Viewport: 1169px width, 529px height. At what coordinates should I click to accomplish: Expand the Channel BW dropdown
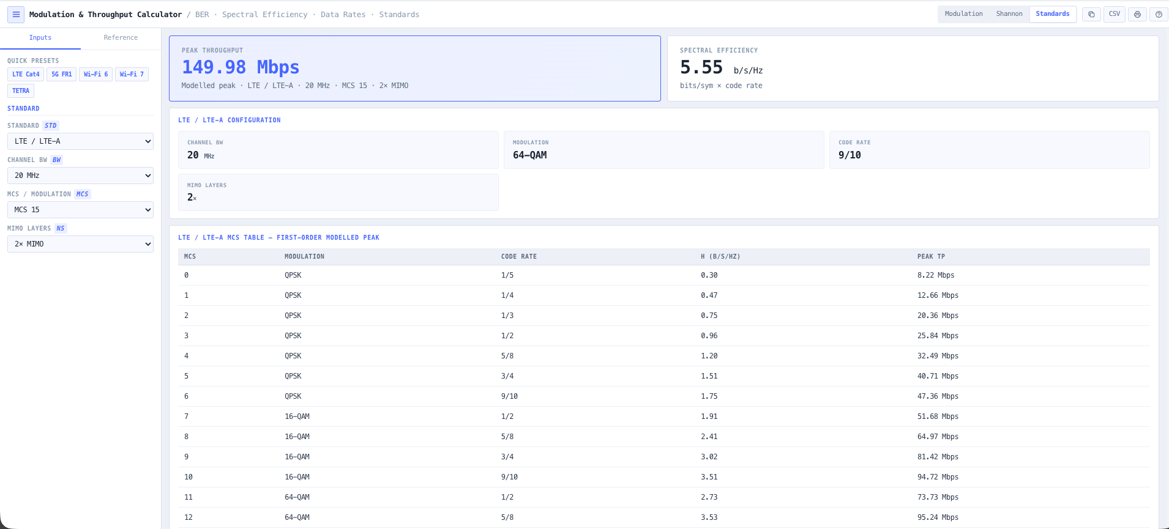point(80,176)
